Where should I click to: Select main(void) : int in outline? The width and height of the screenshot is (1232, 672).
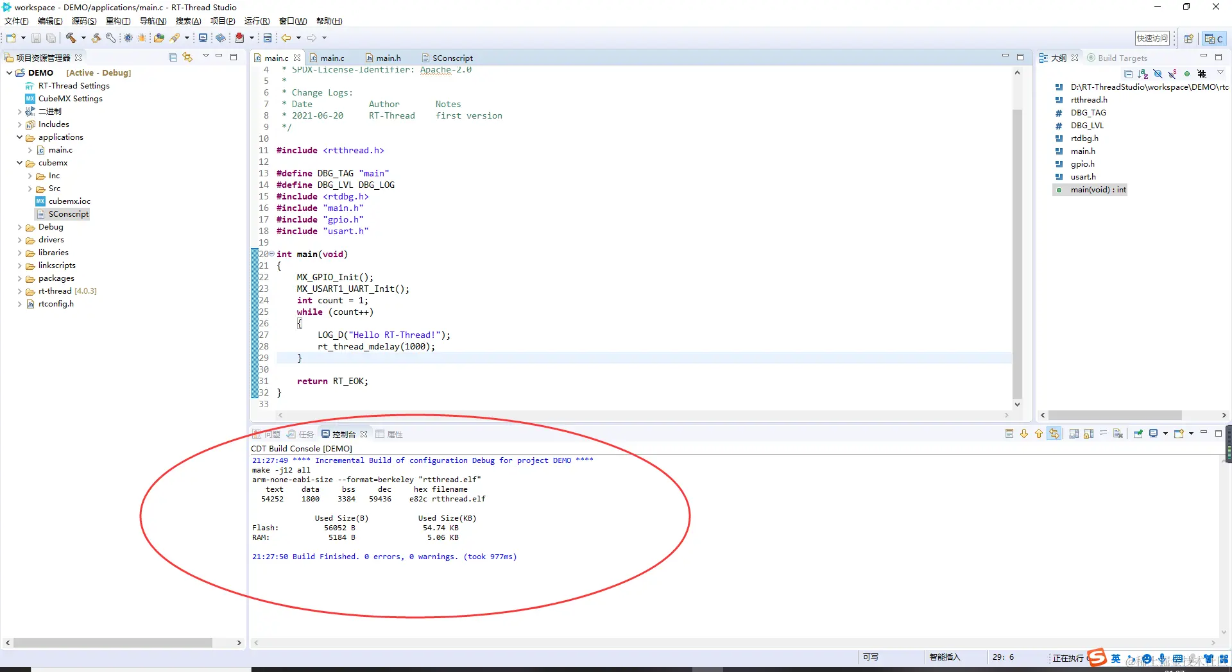[1098, 190]
